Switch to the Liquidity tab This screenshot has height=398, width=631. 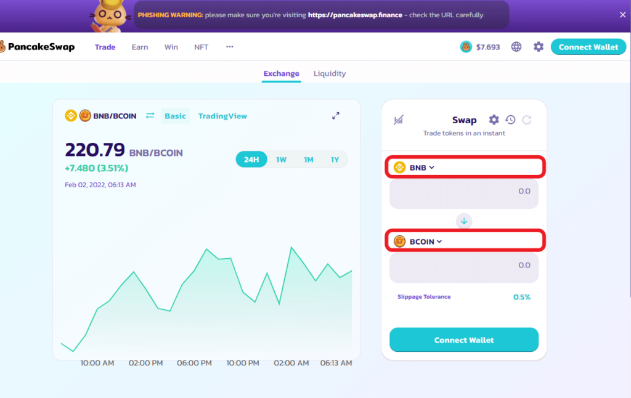click(x=330, y=74)
